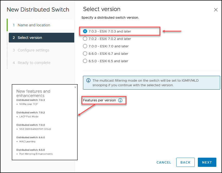Proceed with the Next button

[207, 162]
